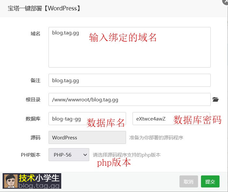The image size is (228, 192).
Task: Select the 根目录 root path input
Action: [x=129, y=99]
